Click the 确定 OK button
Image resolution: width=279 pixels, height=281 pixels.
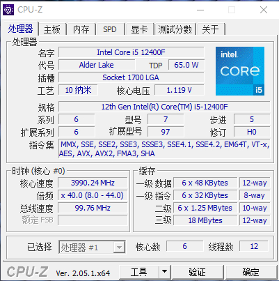pyautogui.click(x=251, y=272)
